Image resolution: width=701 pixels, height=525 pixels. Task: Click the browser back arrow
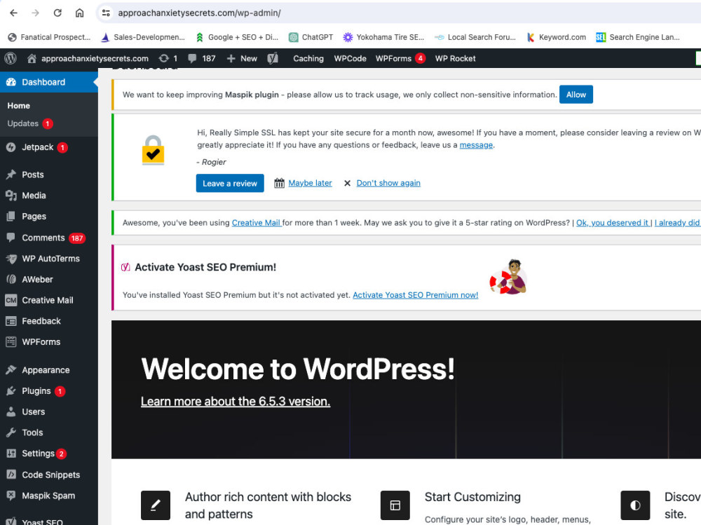coord(13,13)
